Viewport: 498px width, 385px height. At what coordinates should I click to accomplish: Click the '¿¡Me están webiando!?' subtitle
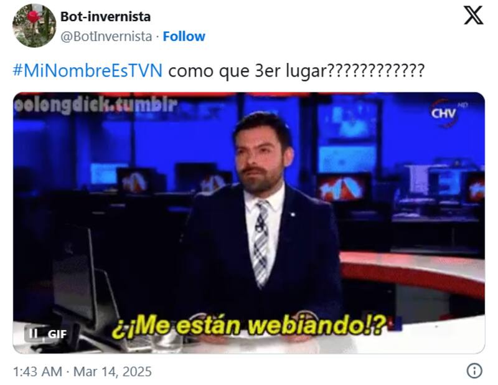[x=249, y=326]
